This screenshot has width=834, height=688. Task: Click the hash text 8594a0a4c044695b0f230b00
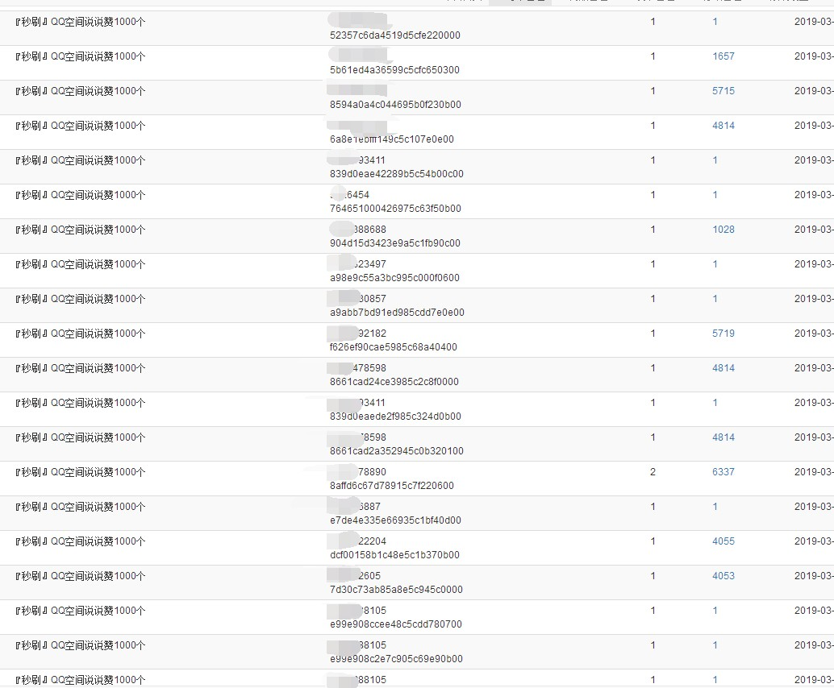(x=395, y=105)
